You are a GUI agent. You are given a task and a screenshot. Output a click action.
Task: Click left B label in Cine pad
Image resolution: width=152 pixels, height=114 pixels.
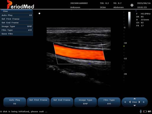click(x=125, y=102)
